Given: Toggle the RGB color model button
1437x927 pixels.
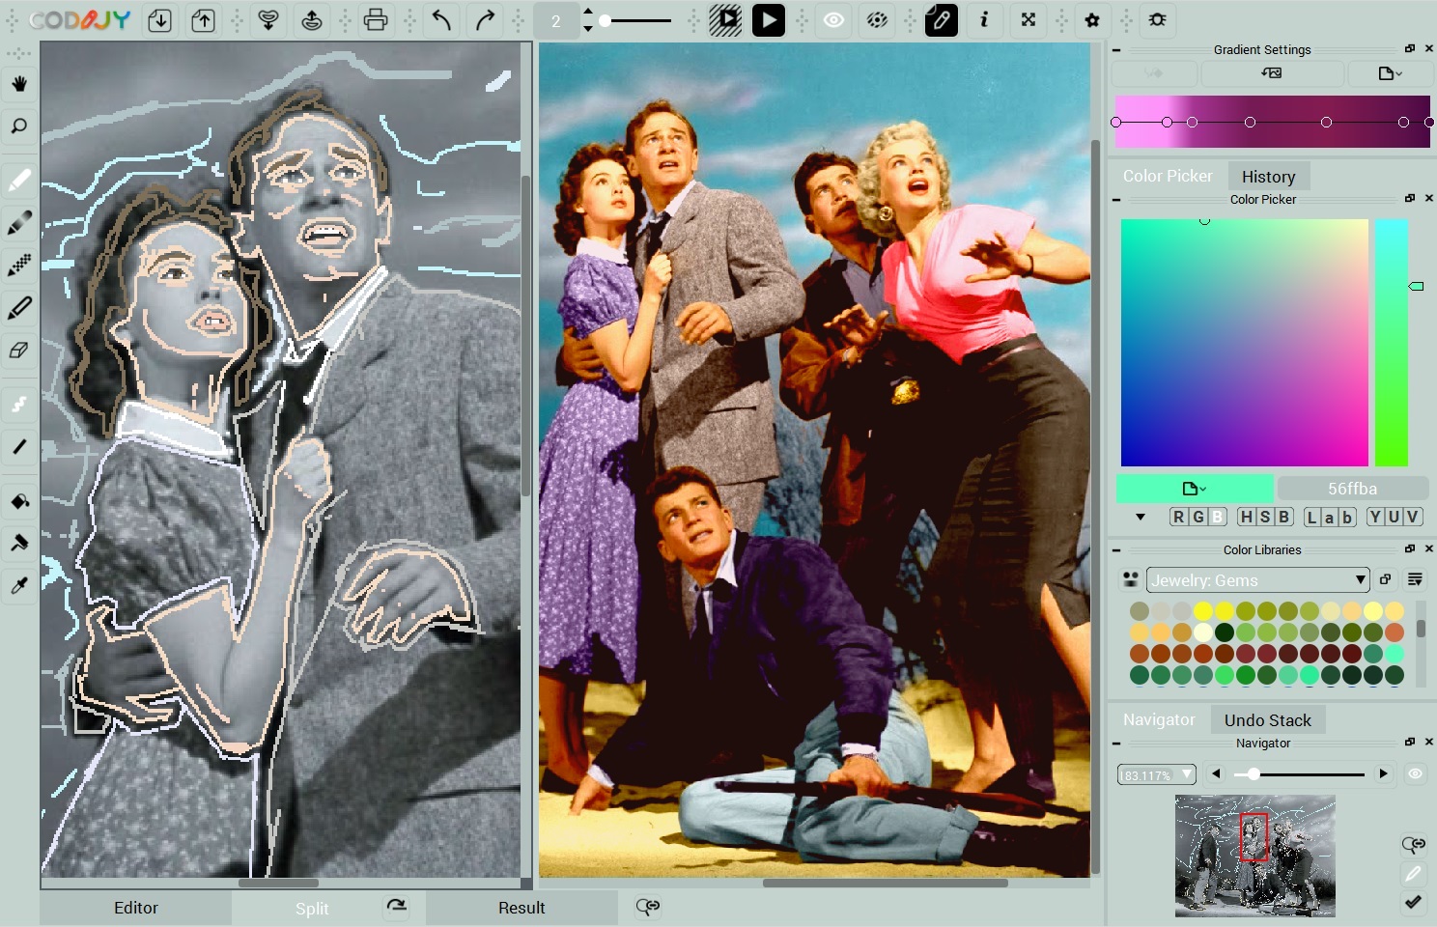Looking at the screenshot, I should click(x=1197, y=517).
